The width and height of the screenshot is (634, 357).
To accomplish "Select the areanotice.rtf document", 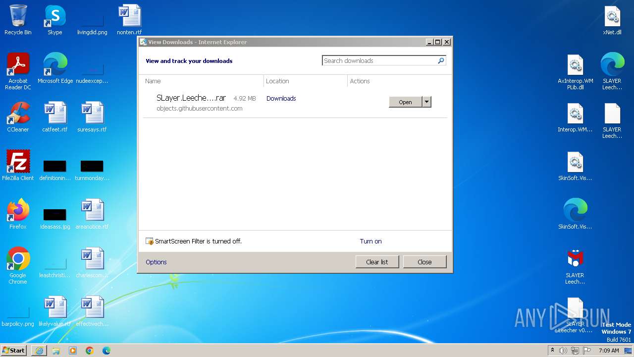I will coord(92,214).
